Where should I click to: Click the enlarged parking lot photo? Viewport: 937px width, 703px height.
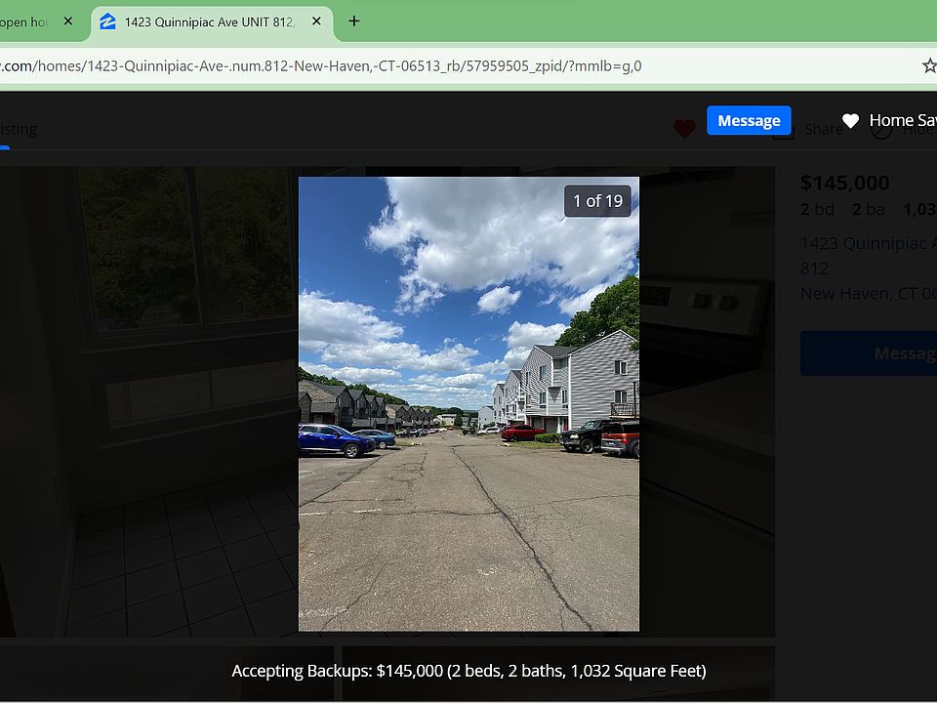coord(468,439)
